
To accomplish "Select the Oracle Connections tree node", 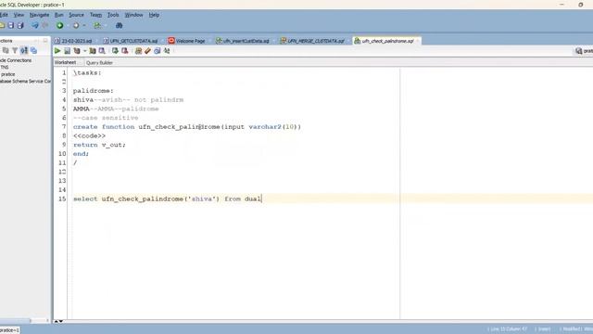I will click(16, 60).
